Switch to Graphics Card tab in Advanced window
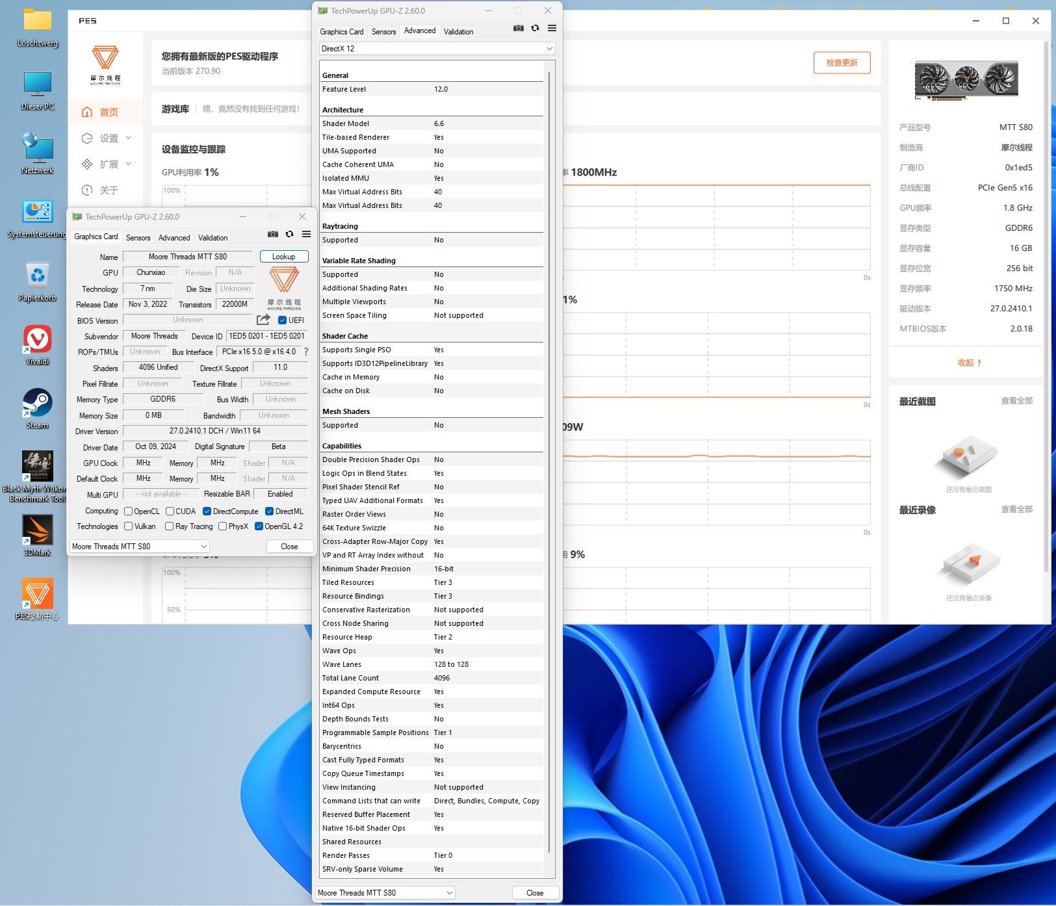 (x=342, y=32)
